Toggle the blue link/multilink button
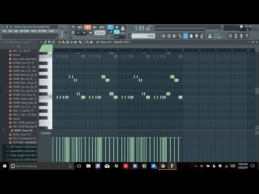The image size is (259, 194). point(117,32)
